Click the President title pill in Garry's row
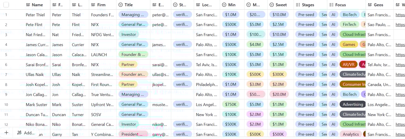 click(x=133, y=134)
